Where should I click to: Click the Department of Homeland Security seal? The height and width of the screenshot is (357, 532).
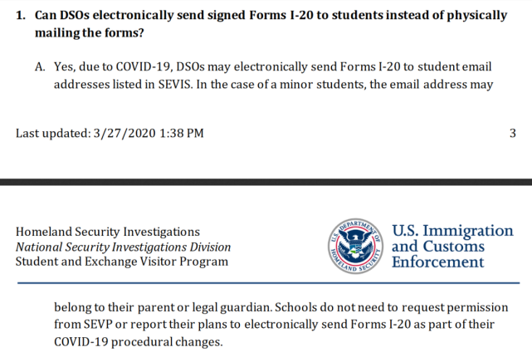(x=358, y=247)
